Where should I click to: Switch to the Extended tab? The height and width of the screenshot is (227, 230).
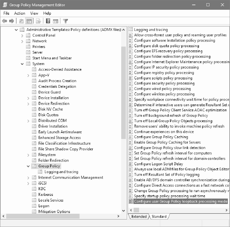[139, 216]
